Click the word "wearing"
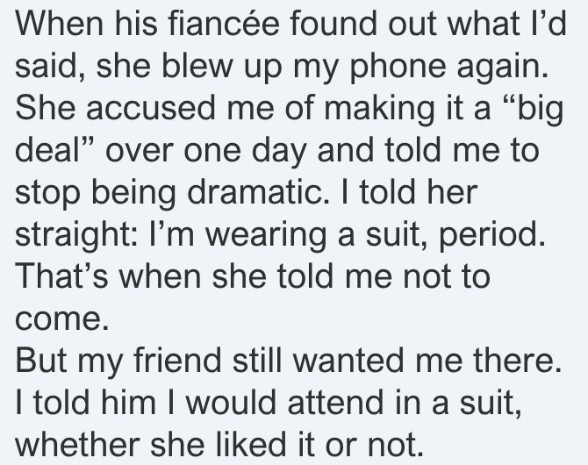Image resolution: width=588 pixels, height=465 pixels. pos(266,236)
